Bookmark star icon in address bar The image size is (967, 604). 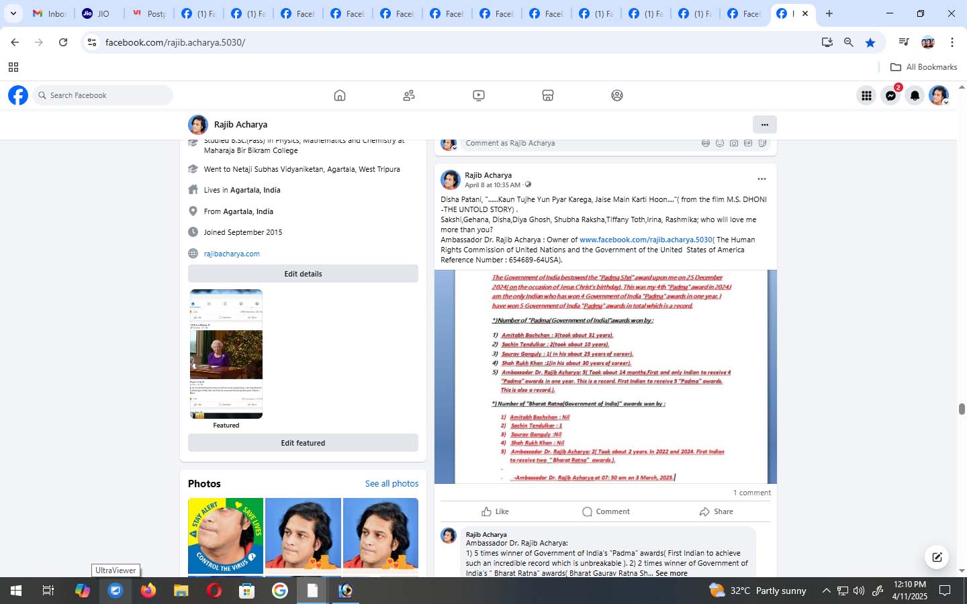coord(870,42)
